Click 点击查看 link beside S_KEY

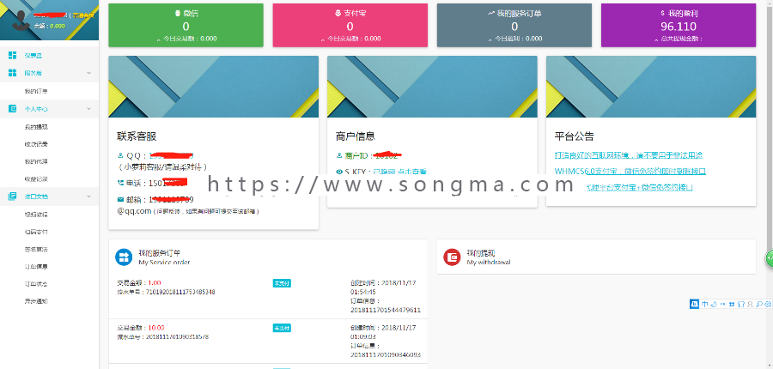click(x=411, y=172)
